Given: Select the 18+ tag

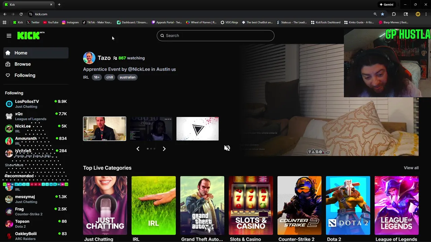Looking at the screenshot, I should coord(97,77).
